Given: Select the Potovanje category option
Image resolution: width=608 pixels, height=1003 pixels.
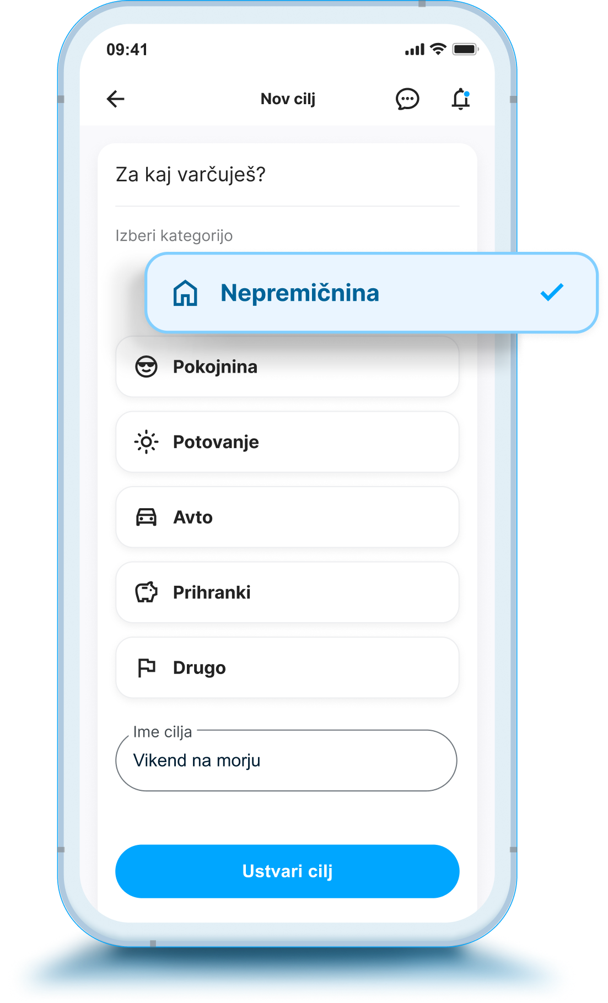Looking at the screenshot, I should point(287,442).
